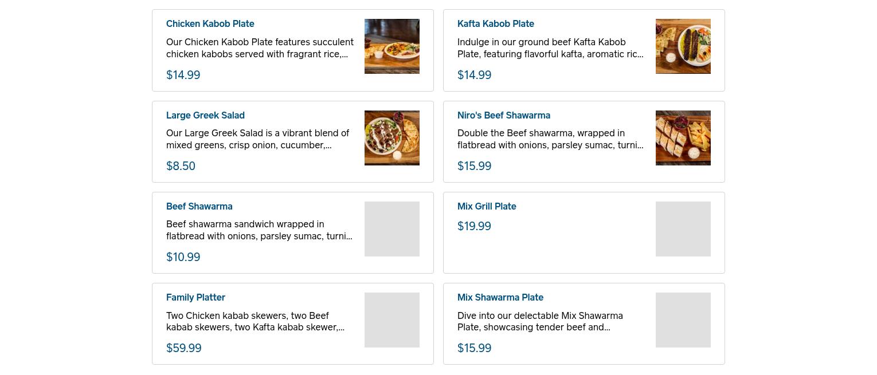
Task: View the Large Greek Salad photo
Action: pyautogui.click(x=391, y=138)
